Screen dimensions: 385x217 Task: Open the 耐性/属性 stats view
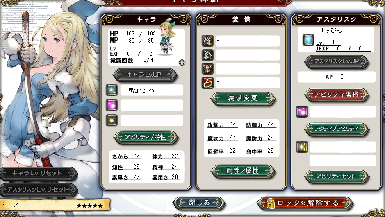[x=243, y=171]
